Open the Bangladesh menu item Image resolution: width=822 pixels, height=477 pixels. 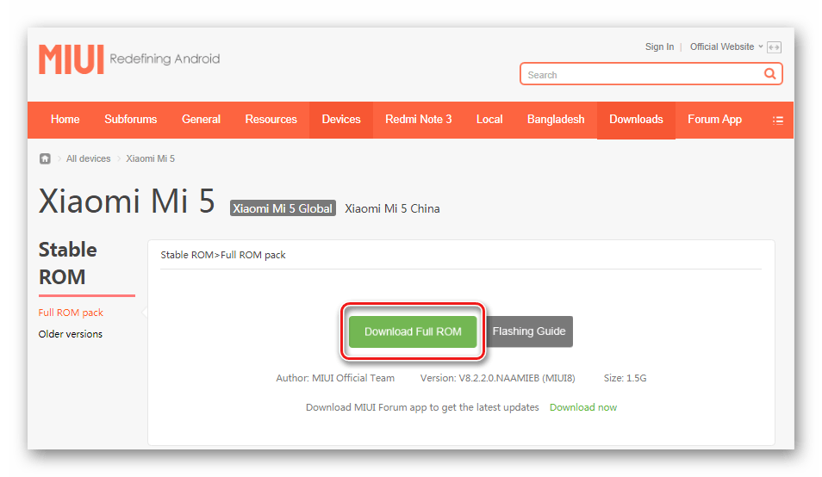pyautogui.click(x=556, y=120)
